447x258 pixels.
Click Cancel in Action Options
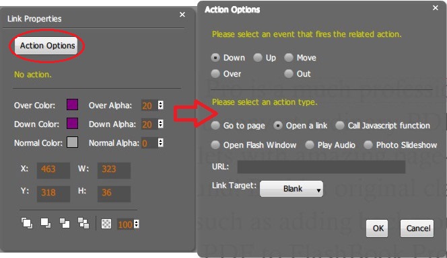click(x=417, y=228)
